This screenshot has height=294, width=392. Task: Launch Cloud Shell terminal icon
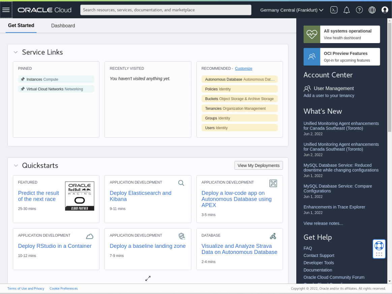point(334,10)
